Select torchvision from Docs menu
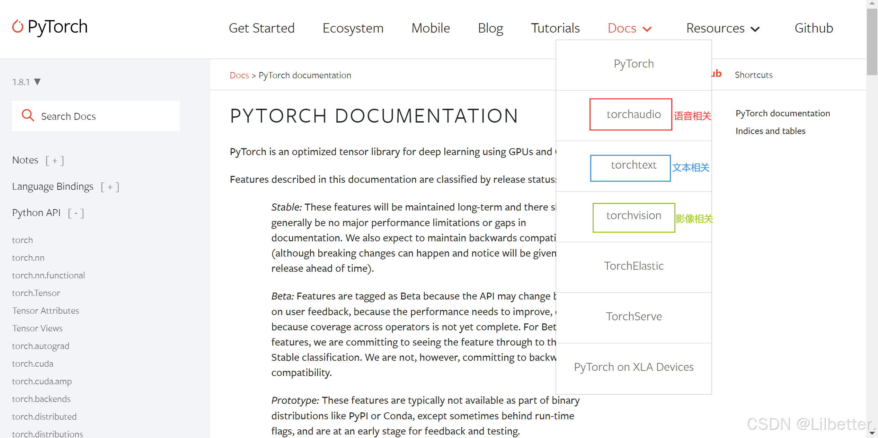878x438 pixels. (x=633, y=215)
